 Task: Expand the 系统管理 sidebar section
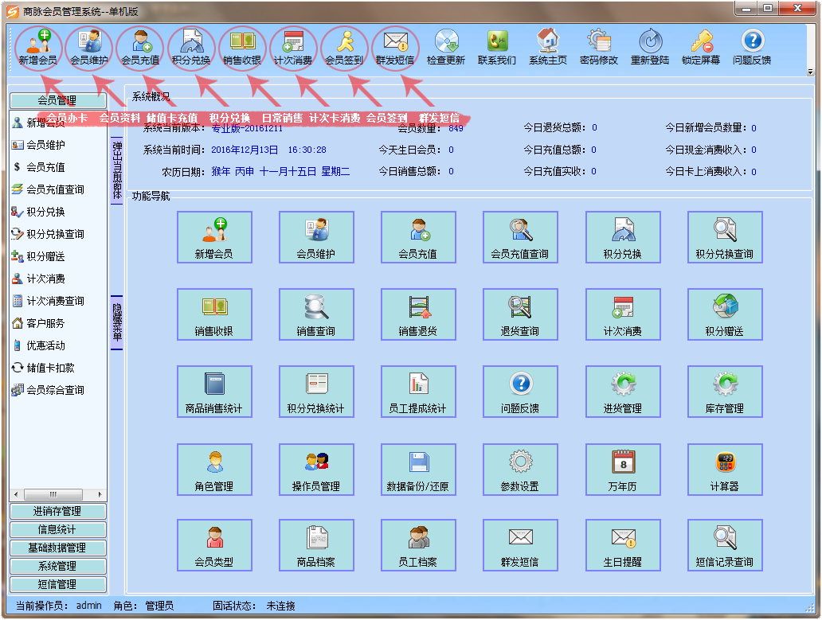[x=57, y=567]
